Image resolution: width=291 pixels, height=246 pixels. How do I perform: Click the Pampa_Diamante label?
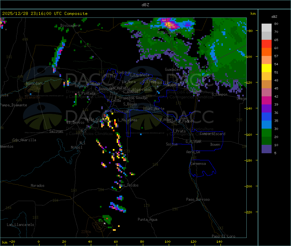click(14, 105)
